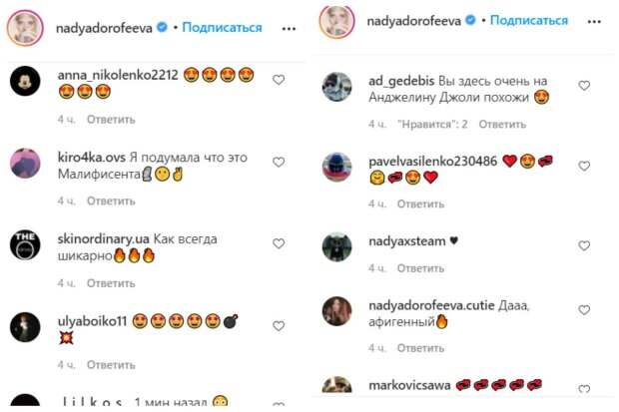Click Ответить under the ad_gedebis comment
This screenshot has height=412, width=619.
click(502, 125)
